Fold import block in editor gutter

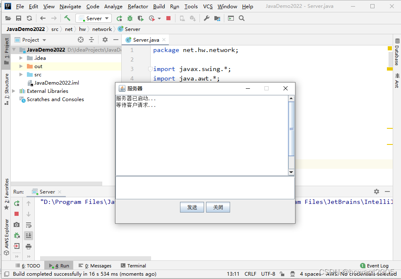[150, 69]
